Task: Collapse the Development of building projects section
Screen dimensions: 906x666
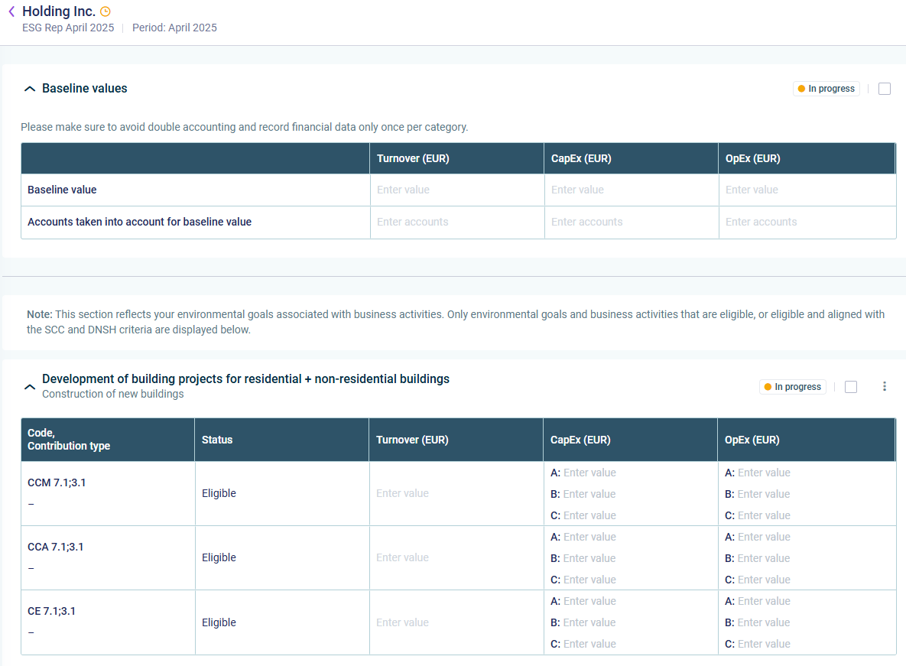Action: coord(30,387)
